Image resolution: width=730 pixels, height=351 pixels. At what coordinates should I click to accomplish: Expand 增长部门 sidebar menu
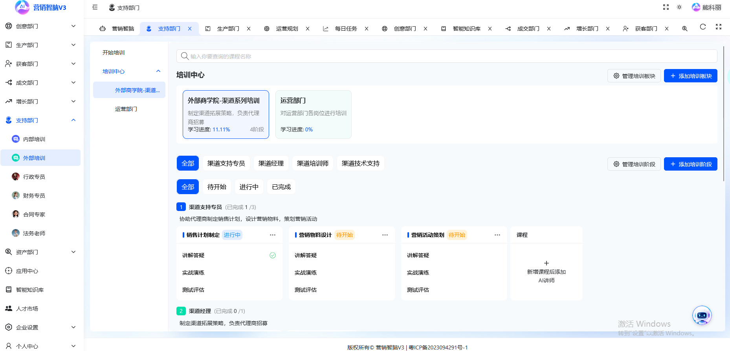41,102
